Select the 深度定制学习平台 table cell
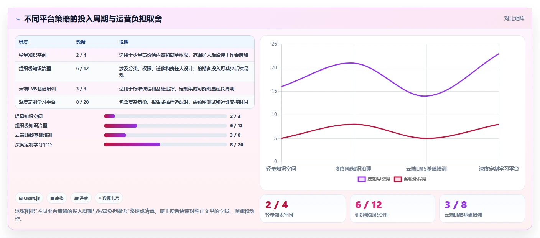 coord(37,102)
